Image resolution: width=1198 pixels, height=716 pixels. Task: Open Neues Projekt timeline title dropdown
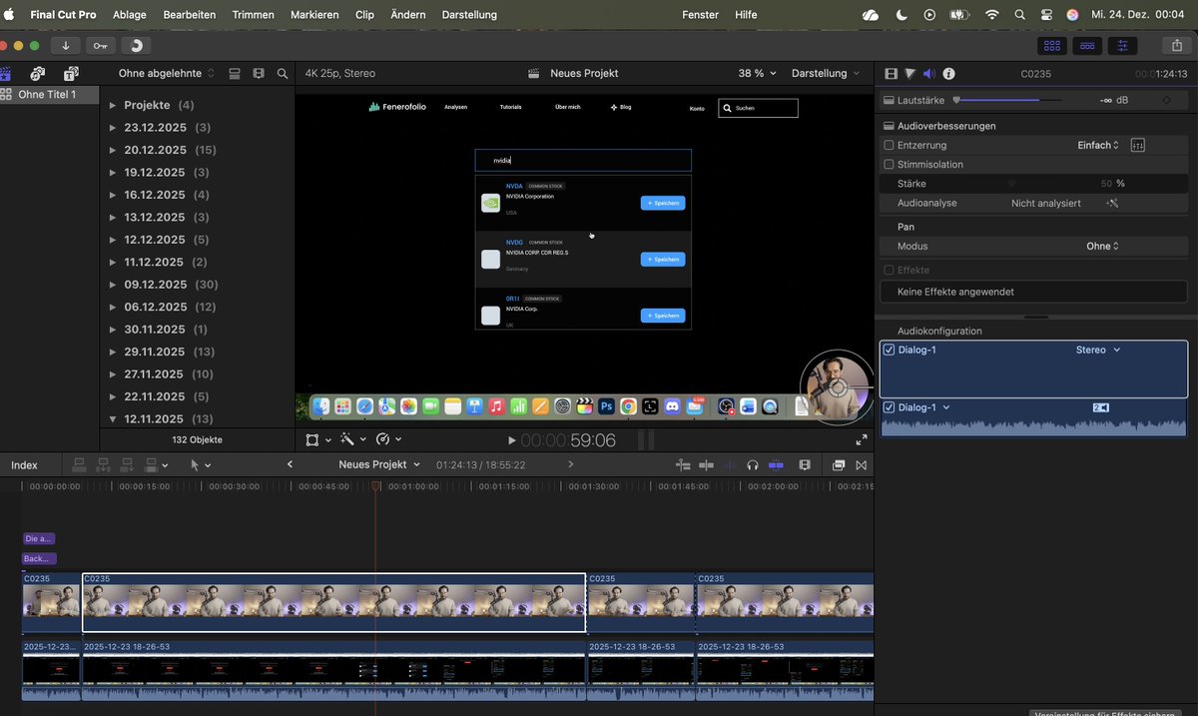pyautogui.click(x=379, y=465)
